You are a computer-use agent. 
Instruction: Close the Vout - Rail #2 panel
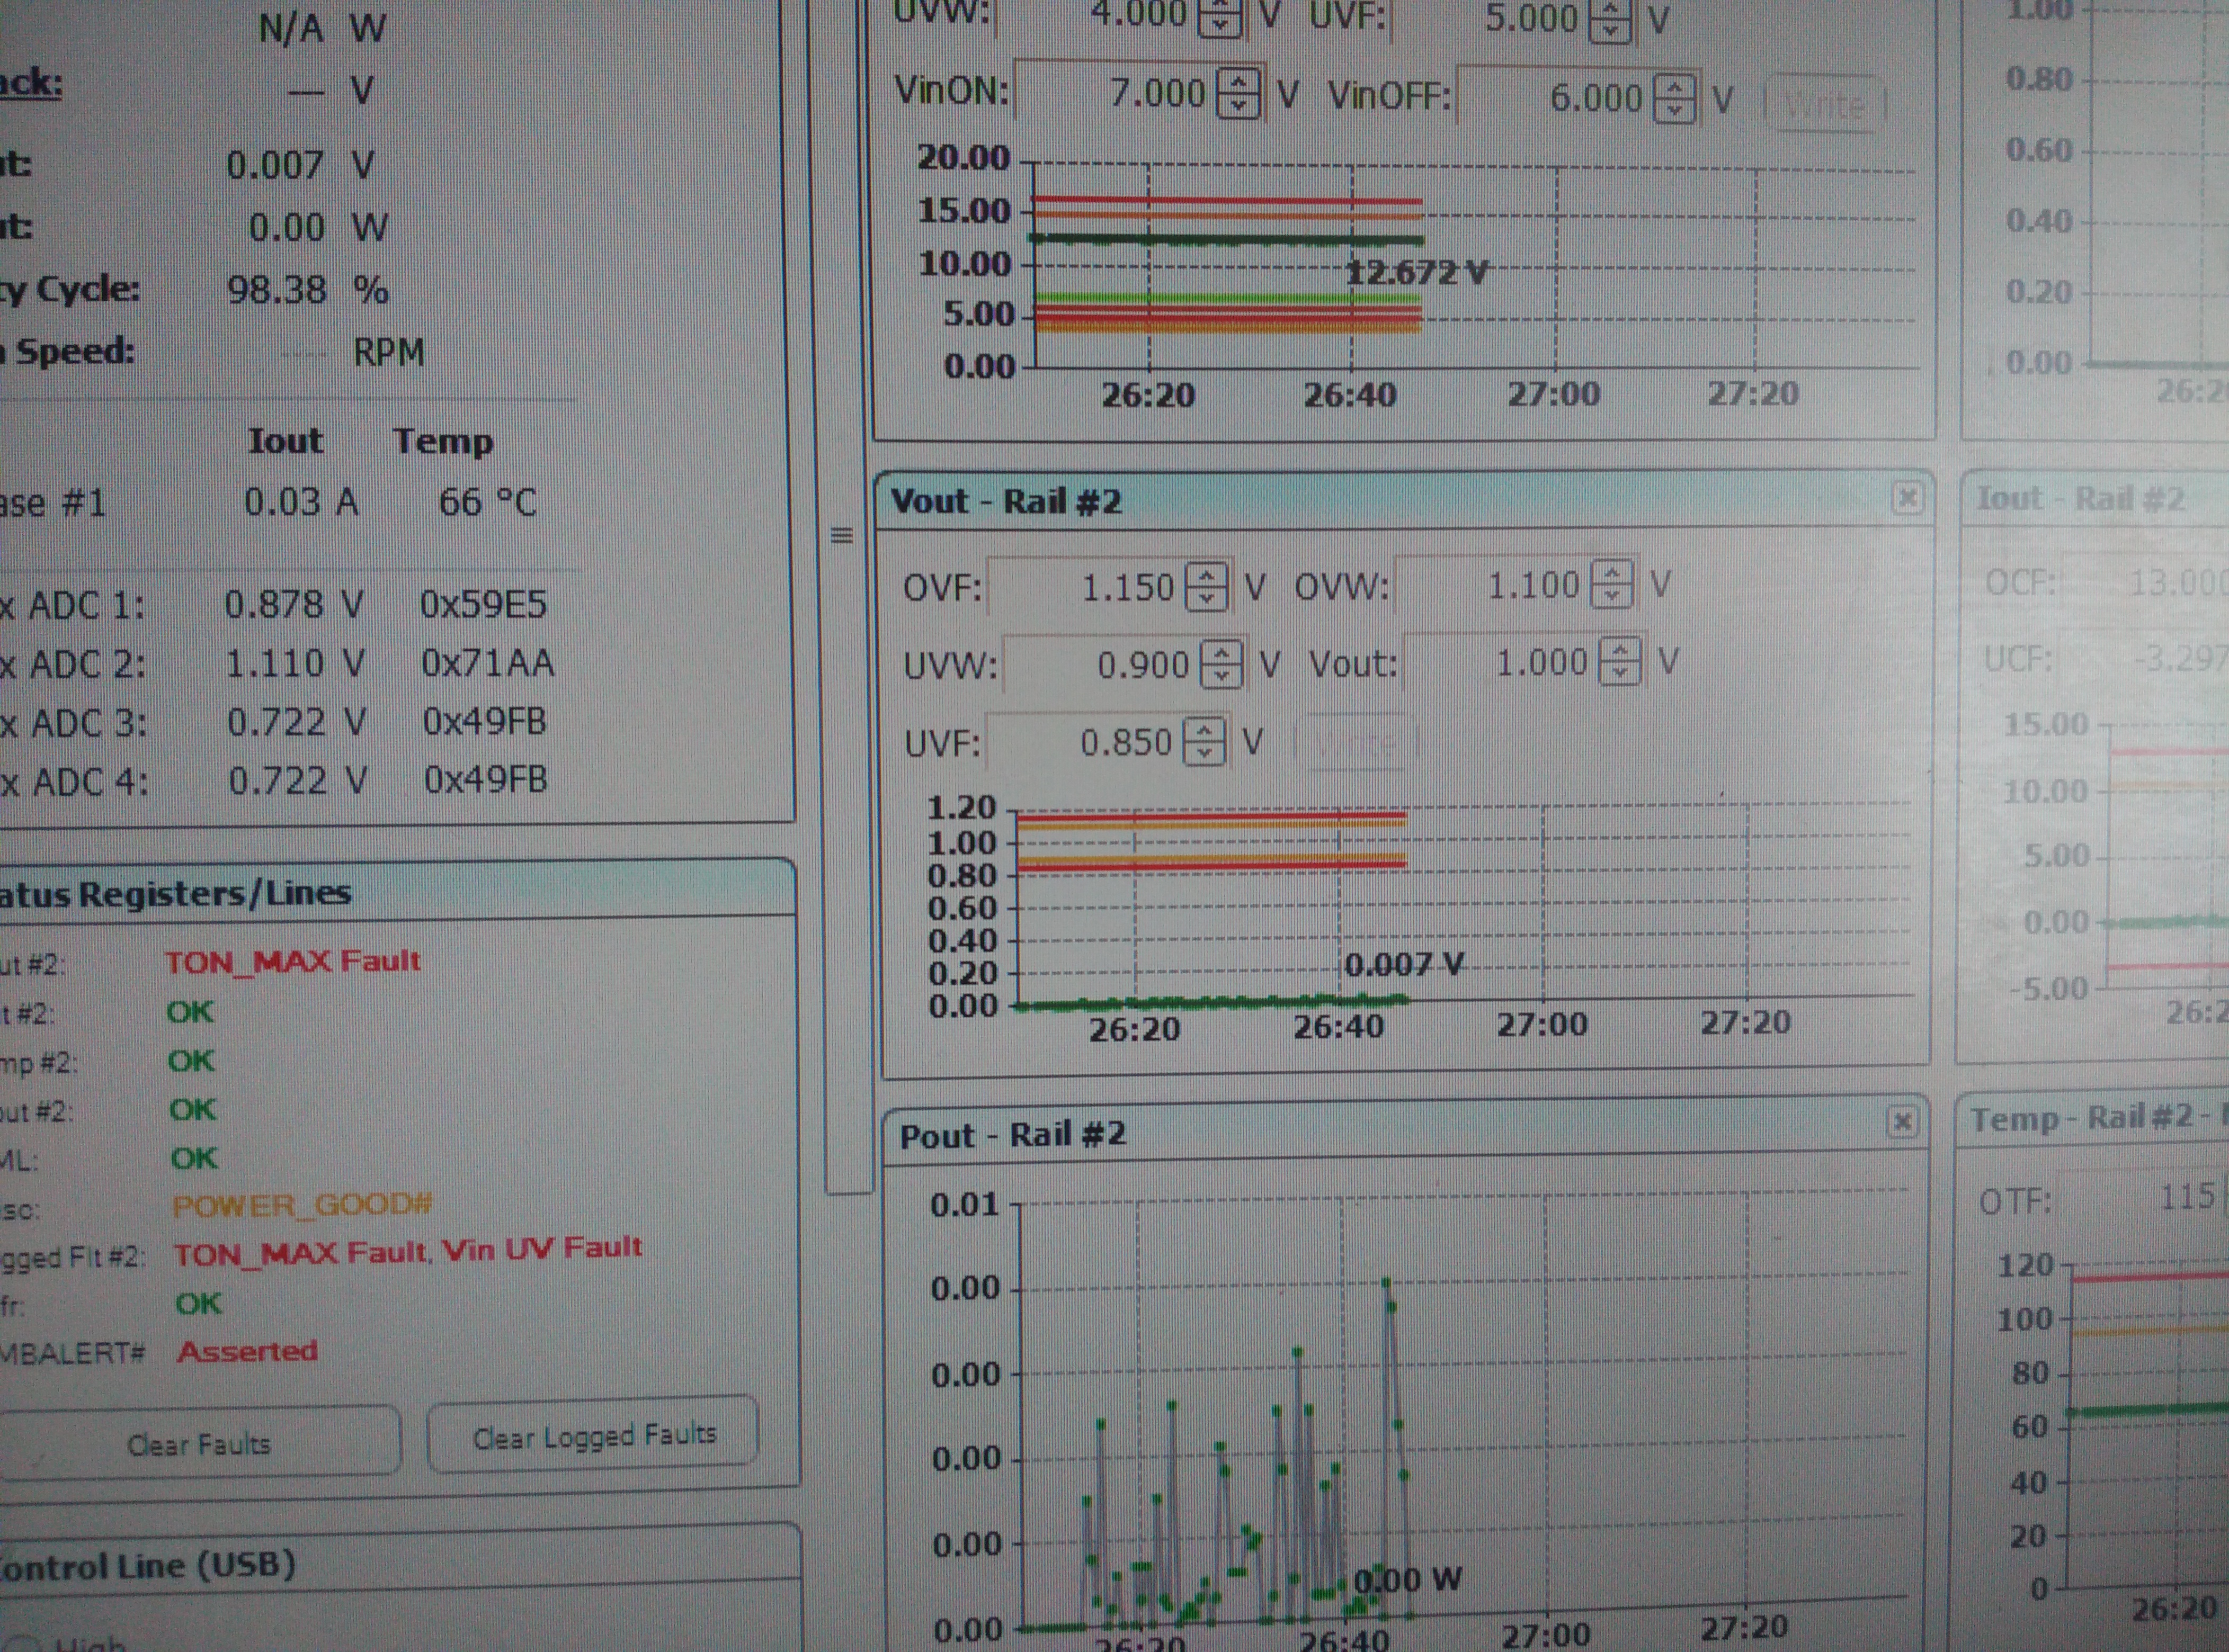[1907, 498]
